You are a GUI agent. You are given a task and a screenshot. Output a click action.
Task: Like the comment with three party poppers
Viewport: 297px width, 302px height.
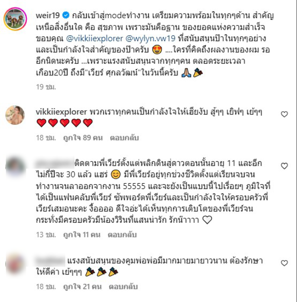tap(284, 263)
